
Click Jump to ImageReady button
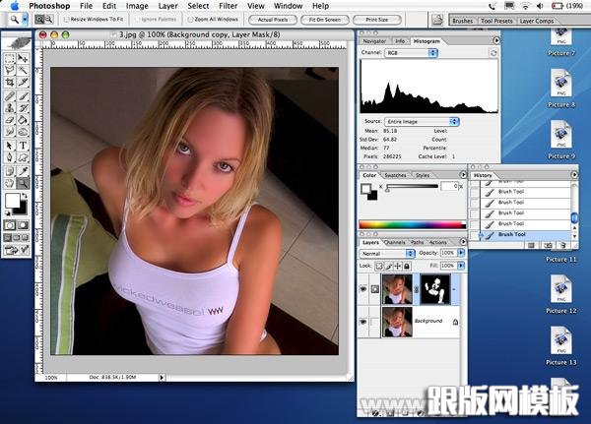(17, 250)
